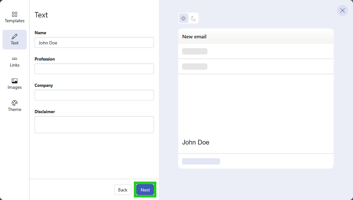Click the Name field containing John Doe
This screenshot has width=353, height=200.
click(x=94, y=42)
